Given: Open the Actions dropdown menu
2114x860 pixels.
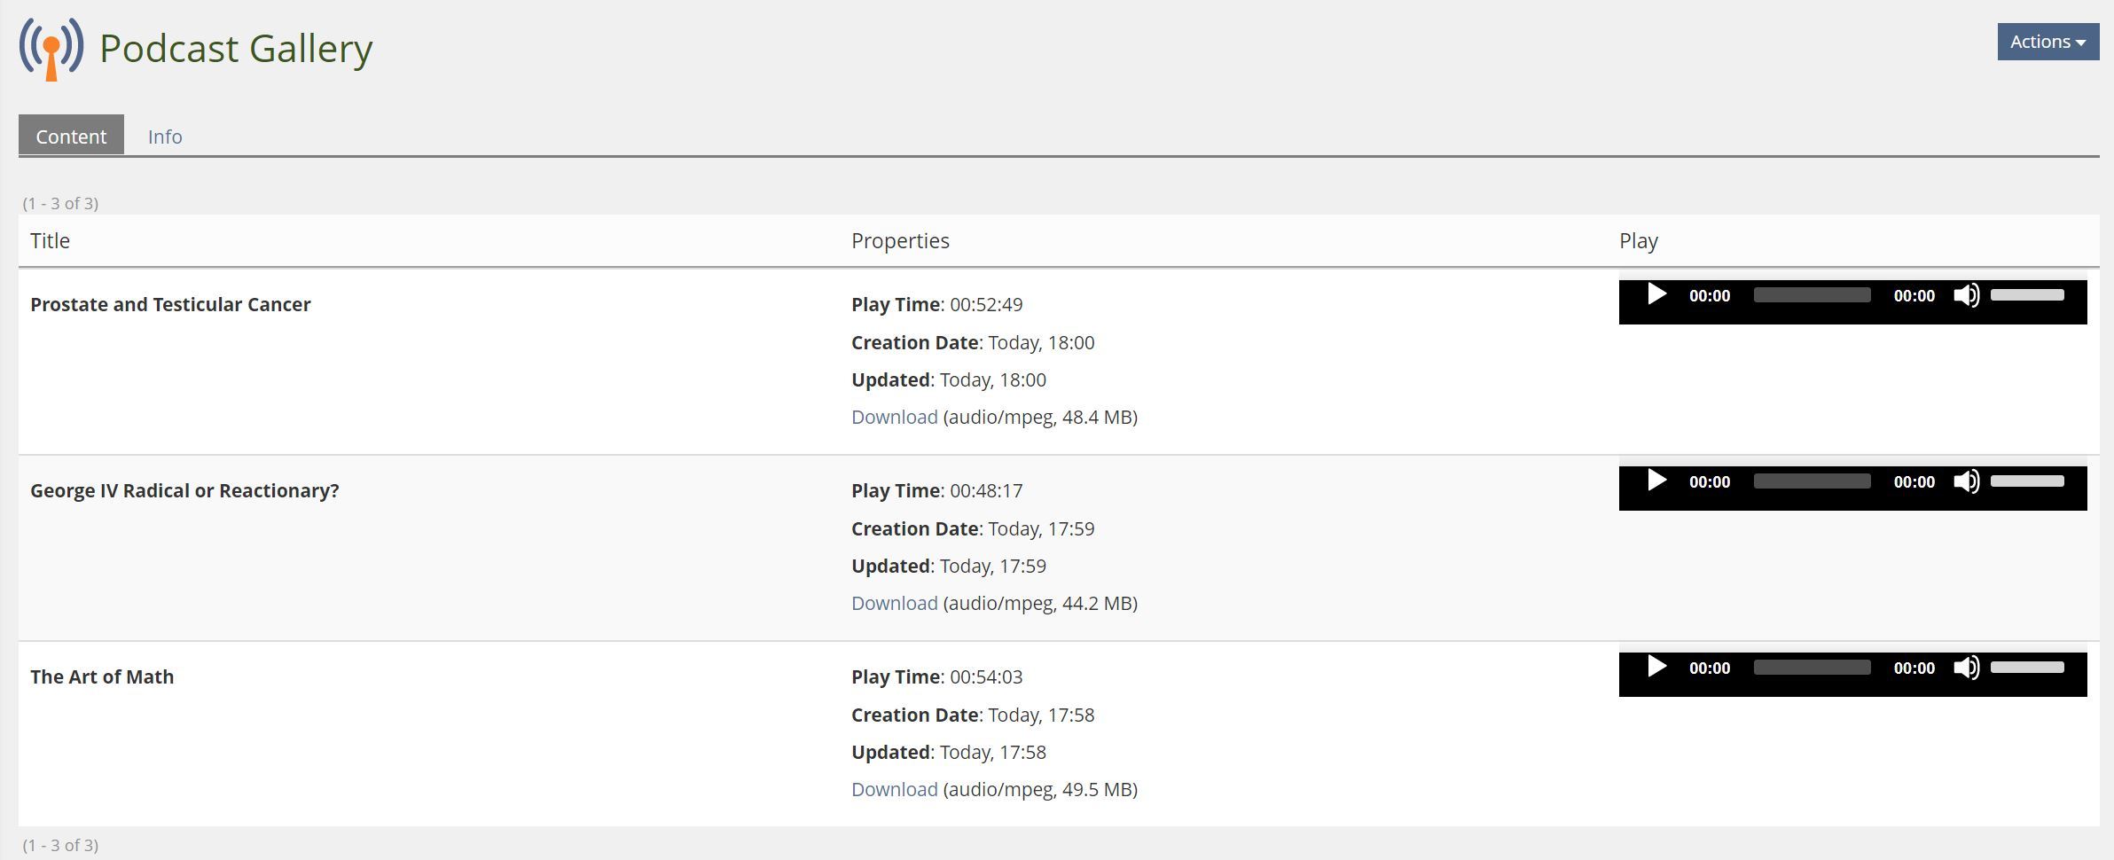Looking at the screenshot, I should pos(2047,42).
